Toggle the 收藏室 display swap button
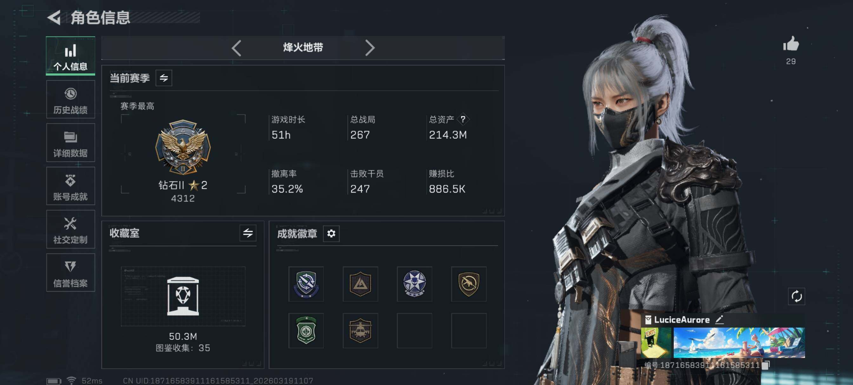 248,233
